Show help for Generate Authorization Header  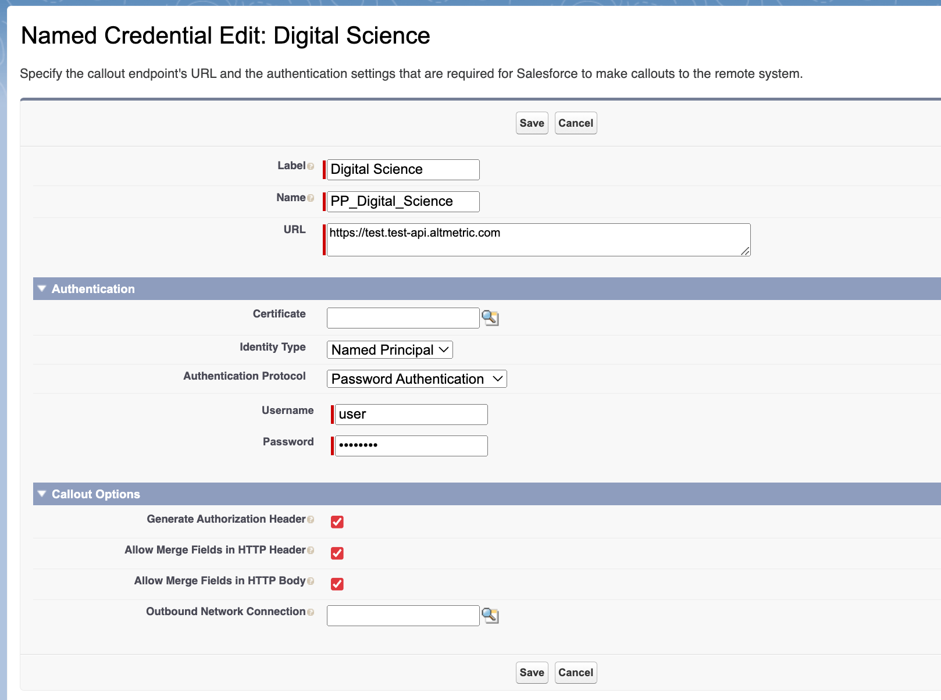311,520
